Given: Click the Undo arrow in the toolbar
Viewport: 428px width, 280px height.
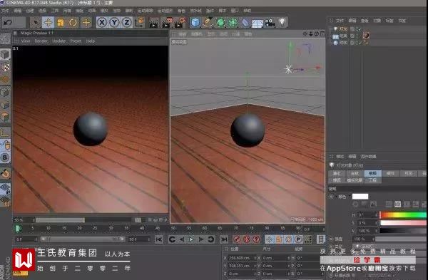Looking at the screenshot, I should [8, 22].
